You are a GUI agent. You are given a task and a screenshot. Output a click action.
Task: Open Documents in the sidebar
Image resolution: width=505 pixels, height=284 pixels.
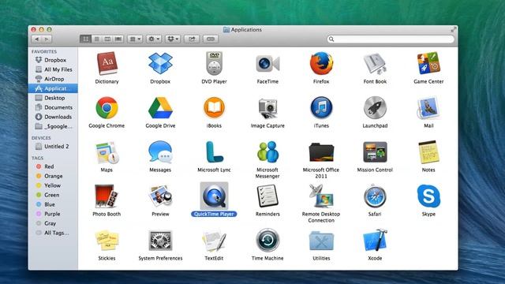click(53, 107)
